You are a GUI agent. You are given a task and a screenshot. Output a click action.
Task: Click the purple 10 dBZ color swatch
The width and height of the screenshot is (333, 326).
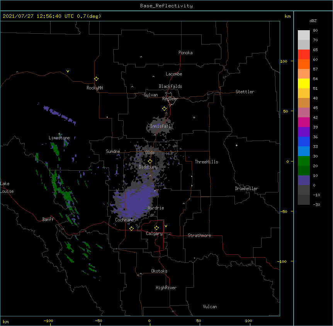[304, 180]
